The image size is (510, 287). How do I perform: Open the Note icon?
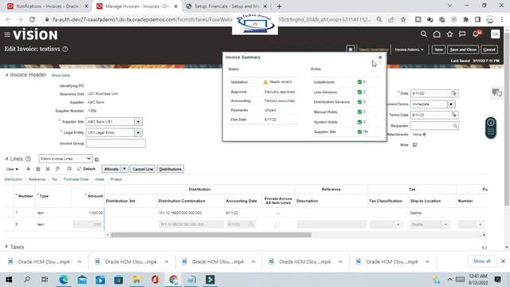pyautogui.click(x=415, y=145)
